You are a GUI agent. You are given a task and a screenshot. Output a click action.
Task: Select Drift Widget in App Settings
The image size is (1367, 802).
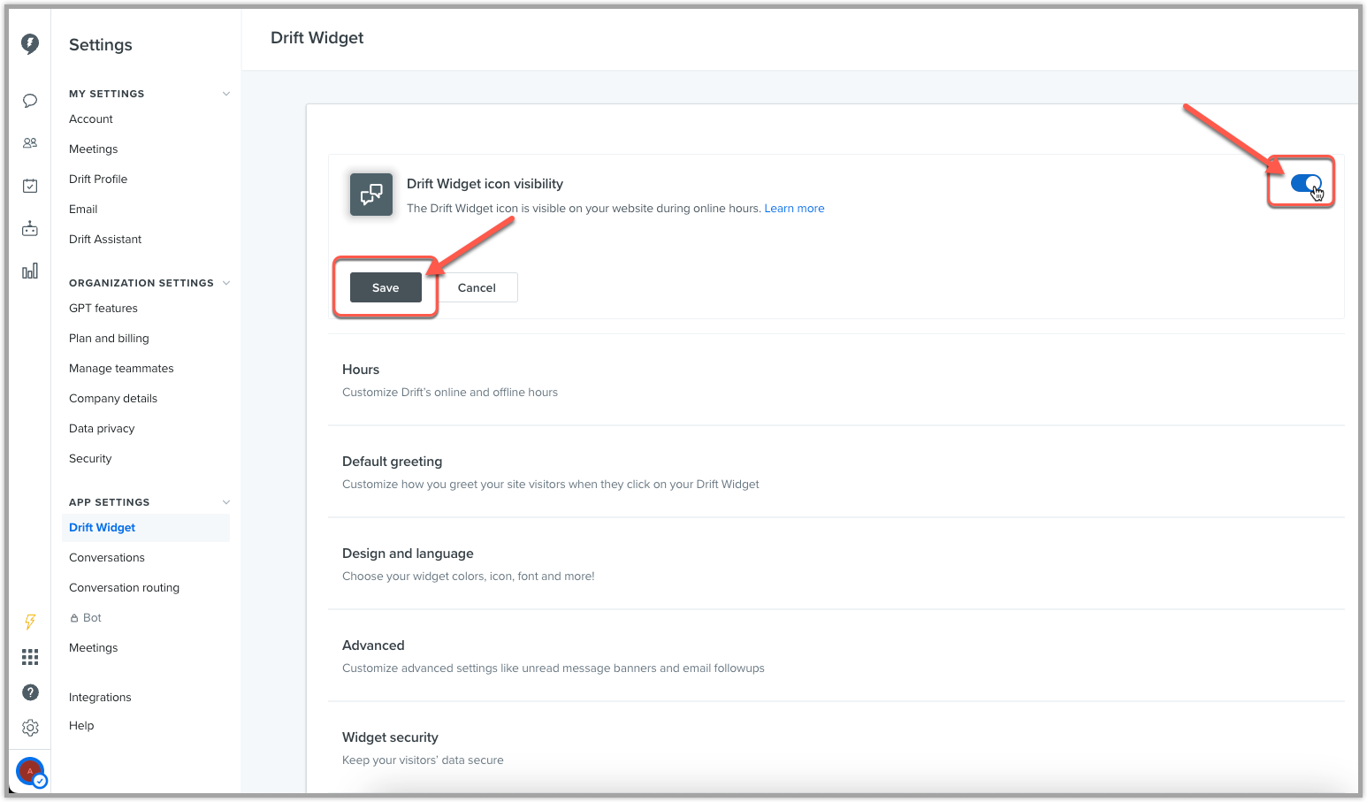(147, 528)
